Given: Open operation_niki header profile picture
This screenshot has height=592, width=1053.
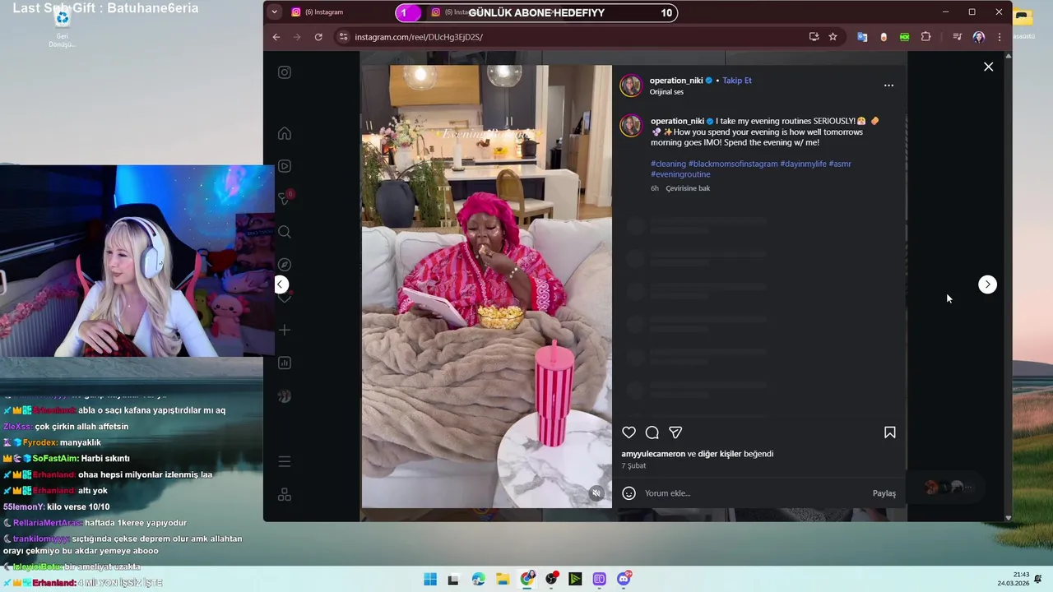Looking at the screenshot, I should 631,86.
